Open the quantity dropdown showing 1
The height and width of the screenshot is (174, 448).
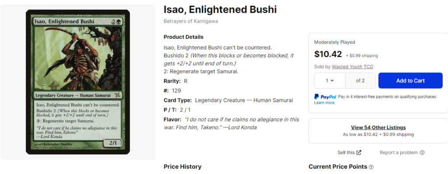330,80
